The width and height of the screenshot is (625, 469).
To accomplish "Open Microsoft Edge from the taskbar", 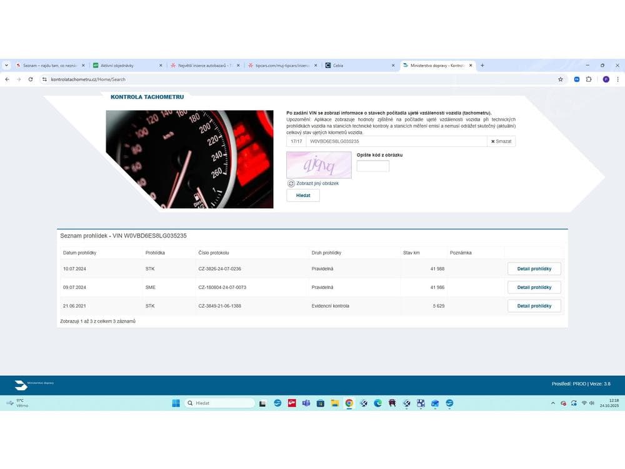I will point(377,403).
